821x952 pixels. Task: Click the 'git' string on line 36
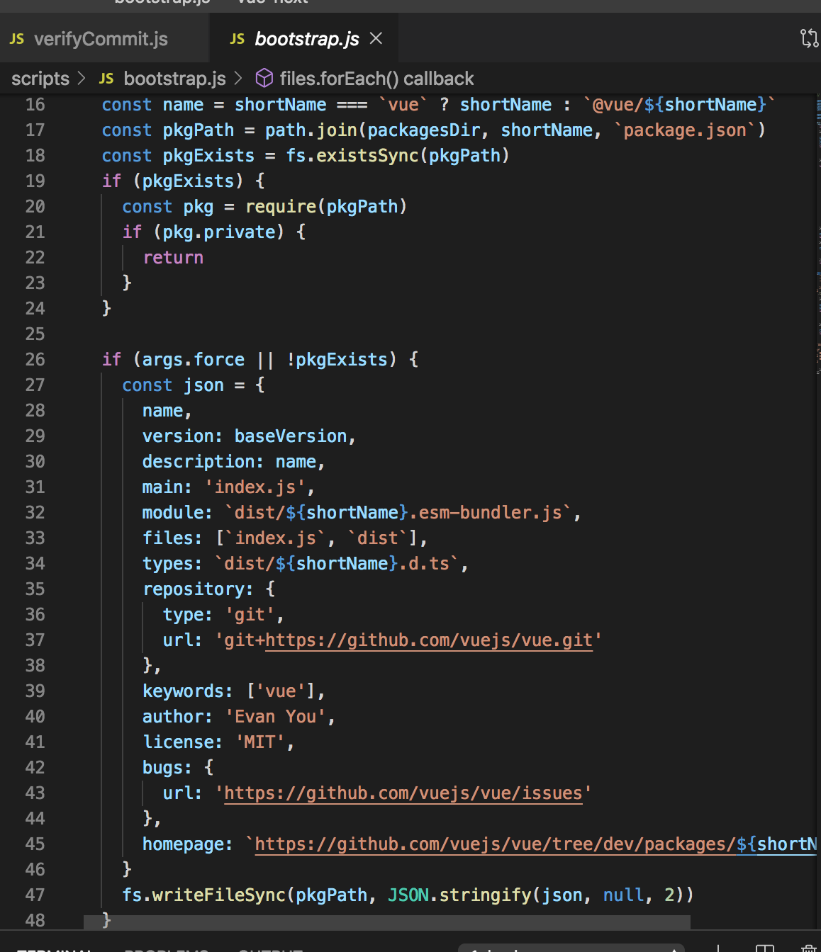pyautogui.click(x=250, y=615)
